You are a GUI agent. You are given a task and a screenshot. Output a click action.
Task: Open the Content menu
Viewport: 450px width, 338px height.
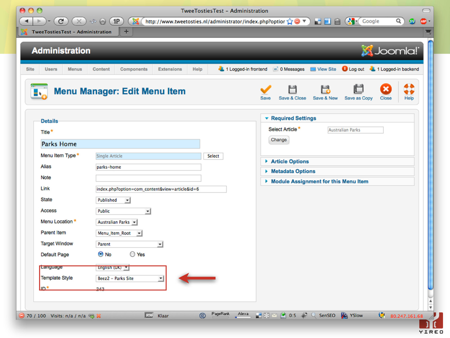click(x=101, y=69)
